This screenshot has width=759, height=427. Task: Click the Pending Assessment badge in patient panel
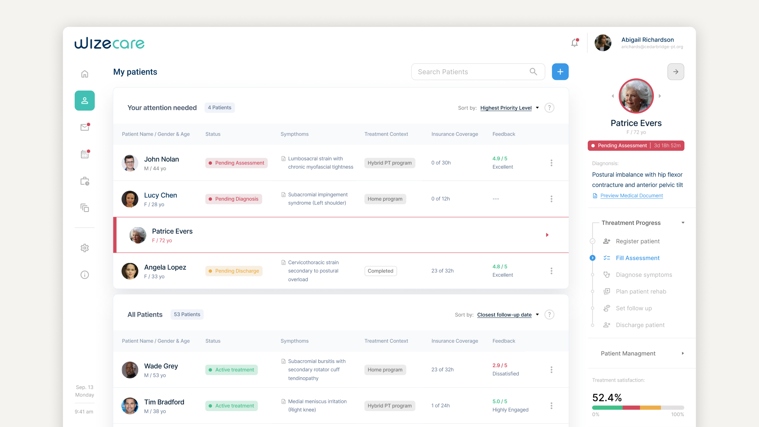click(x=636, y=145)
